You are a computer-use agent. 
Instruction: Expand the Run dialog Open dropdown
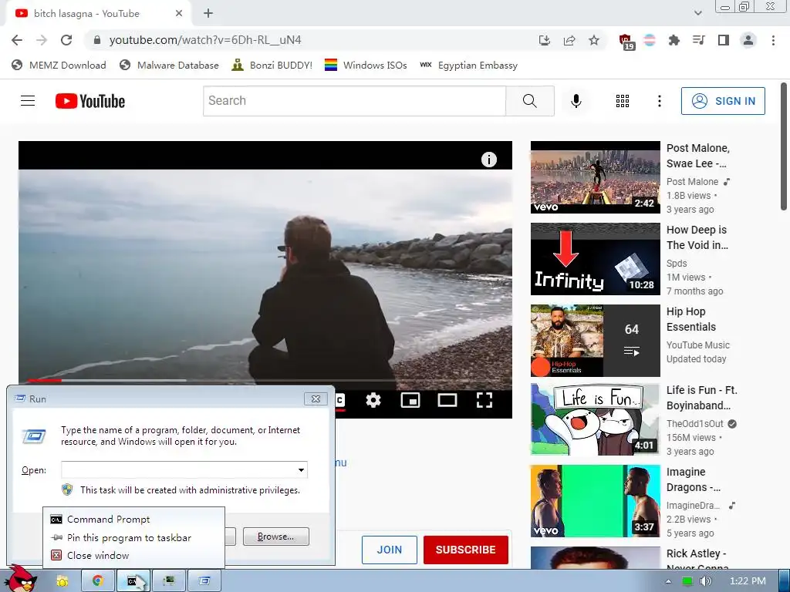pos(301,470)
